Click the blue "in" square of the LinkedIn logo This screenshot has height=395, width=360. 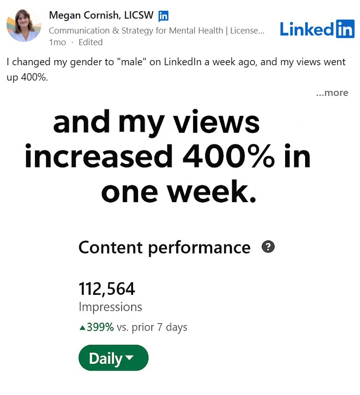click(345, 29)
